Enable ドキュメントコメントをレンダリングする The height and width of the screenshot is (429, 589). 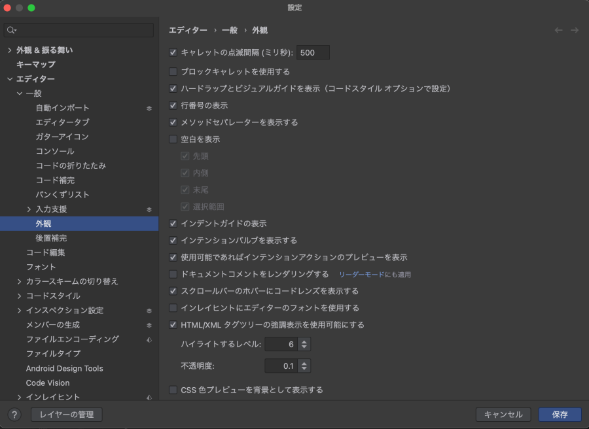click(x=173, y=274)
